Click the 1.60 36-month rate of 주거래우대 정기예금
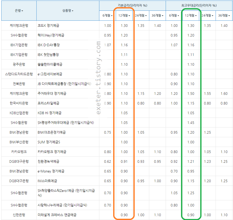Image resolution: width=233 pixels, height=220 pixels. click(224, 94)
